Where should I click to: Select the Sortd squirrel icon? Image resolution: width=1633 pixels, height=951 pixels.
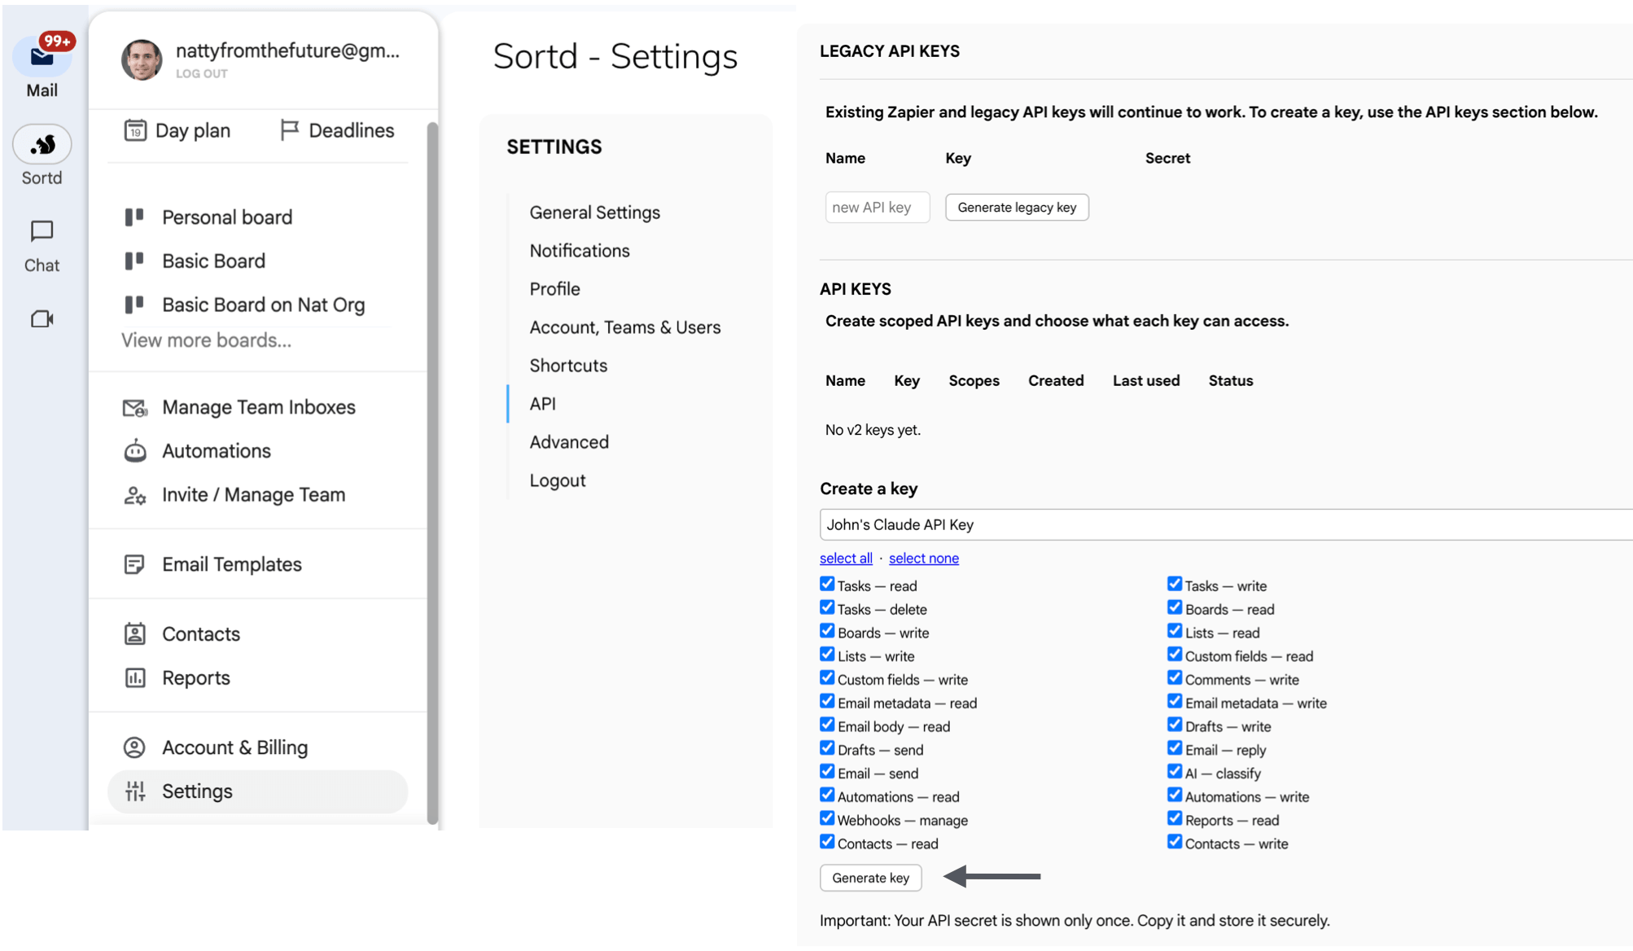42,144
